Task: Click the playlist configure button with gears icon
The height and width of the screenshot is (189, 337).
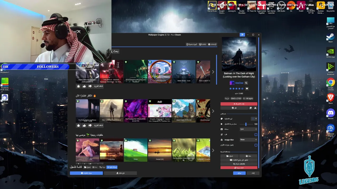Action: (x=102, y=167)
